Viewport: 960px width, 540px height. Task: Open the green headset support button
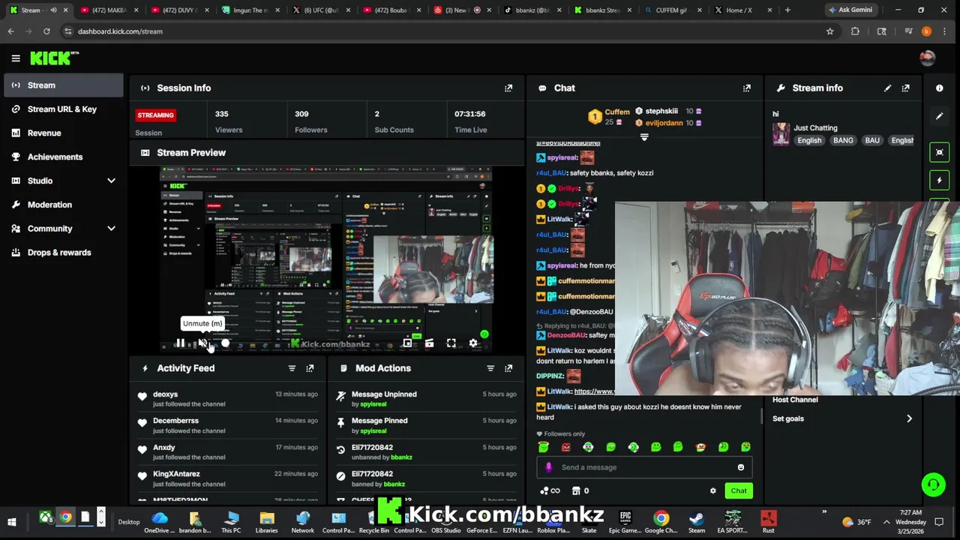[x=933, y=484]
